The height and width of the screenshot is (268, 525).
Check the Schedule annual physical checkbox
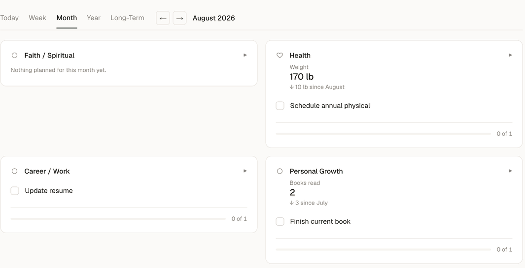[x=280, y=106]
